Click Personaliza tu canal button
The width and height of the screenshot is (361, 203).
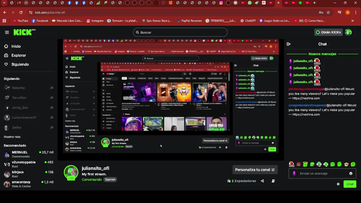coord(255,170)
